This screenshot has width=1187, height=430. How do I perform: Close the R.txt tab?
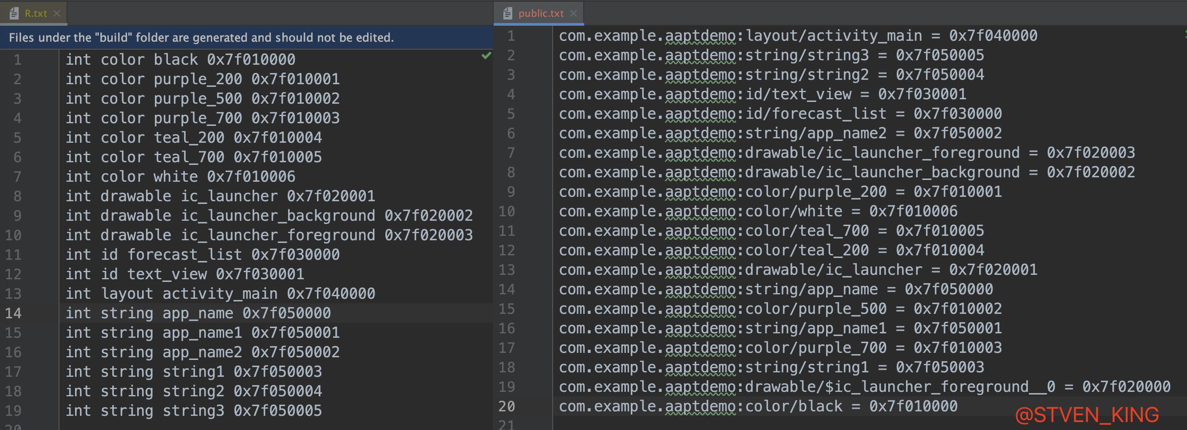coord(57,13)
